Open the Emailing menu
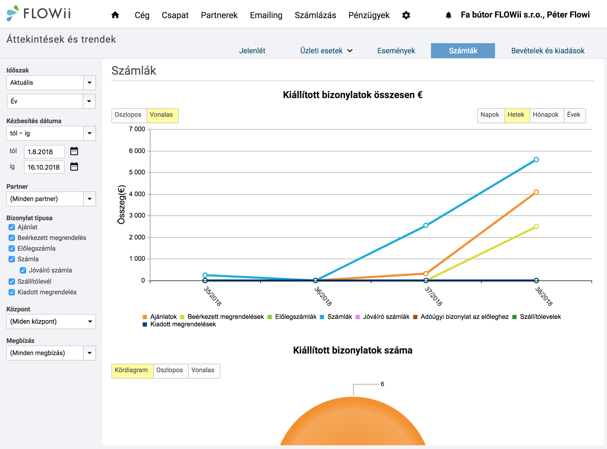This screenshot has height=449, width=607. click(x=266, y=15)
